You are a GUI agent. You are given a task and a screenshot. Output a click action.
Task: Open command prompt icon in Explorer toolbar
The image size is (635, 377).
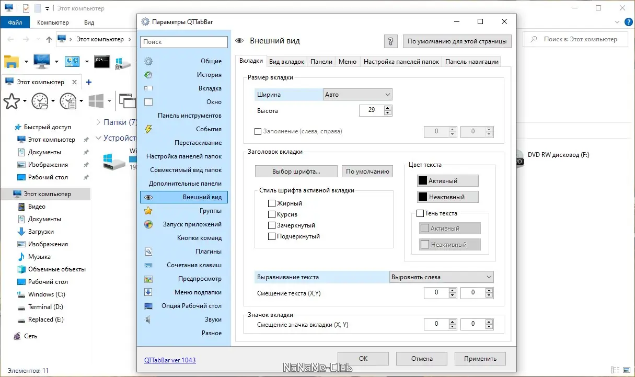point(102,62)
